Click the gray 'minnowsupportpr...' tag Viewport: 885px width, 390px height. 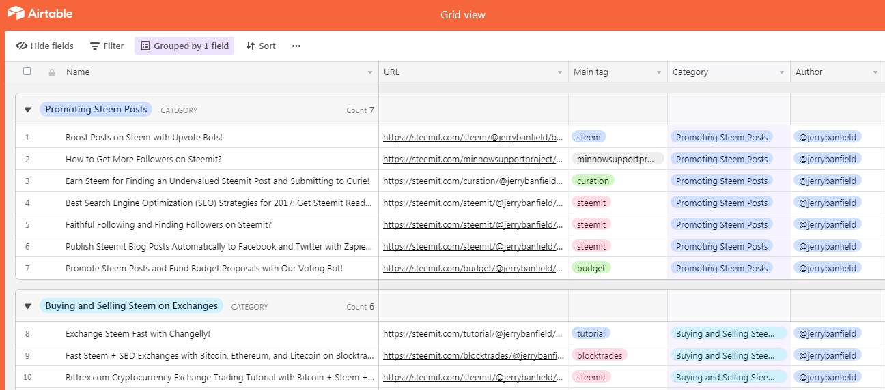(617, 159)
